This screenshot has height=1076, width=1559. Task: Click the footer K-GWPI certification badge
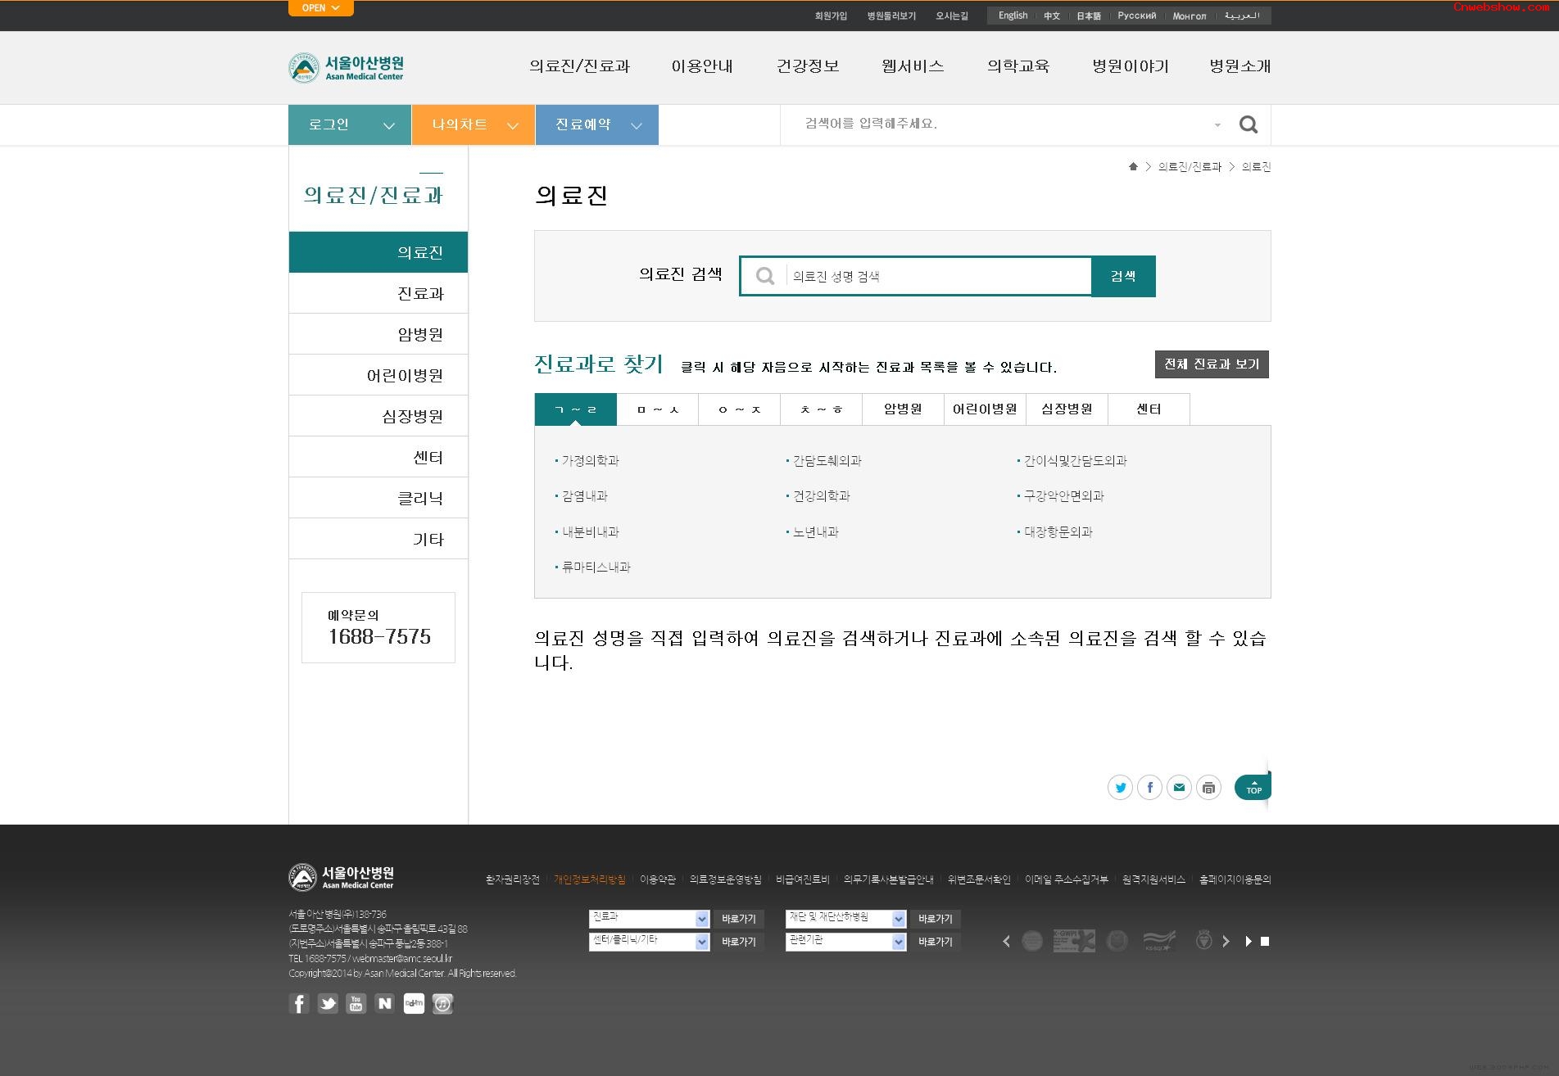pyautogui.click(x=1074, y=941)
